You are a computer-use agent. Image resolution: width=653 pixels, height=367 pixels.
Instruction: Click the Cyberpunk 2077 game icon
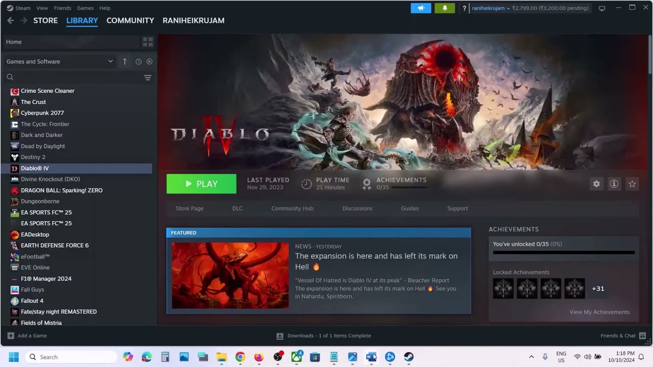point(15,113)
